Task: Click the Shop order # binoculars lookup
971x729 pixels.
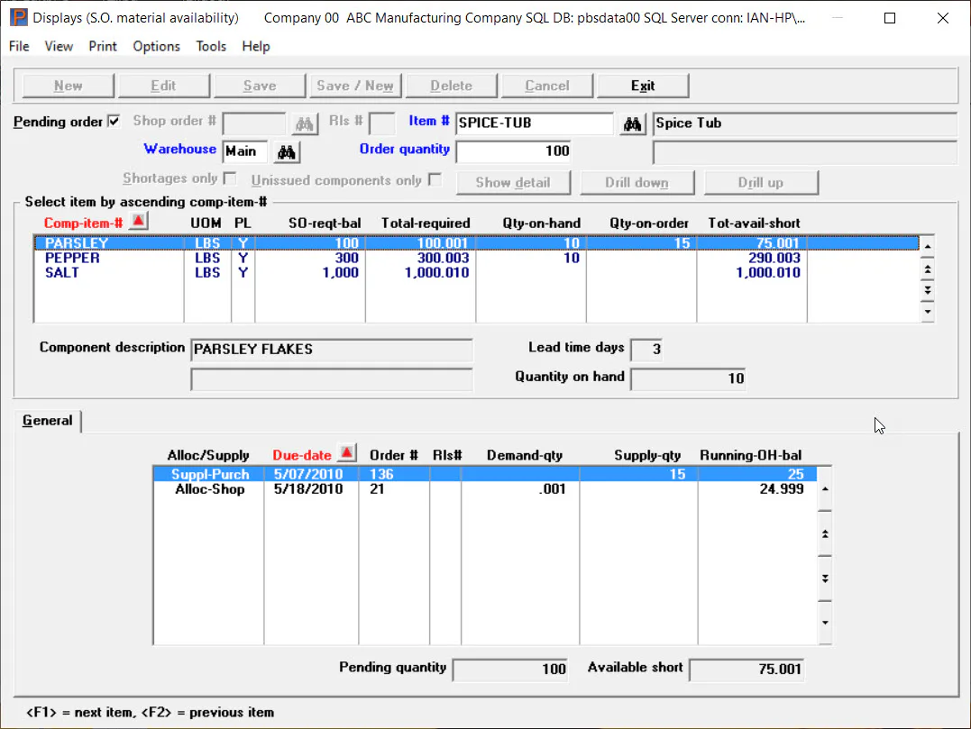Action: [304, 123]
